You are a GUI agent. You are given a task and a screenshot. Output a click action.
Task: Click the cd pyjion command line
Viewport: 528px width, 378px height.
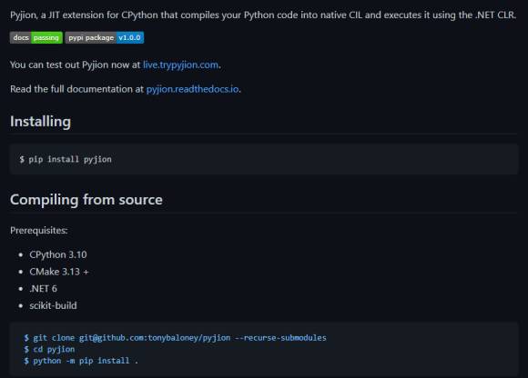pos(49,349)
